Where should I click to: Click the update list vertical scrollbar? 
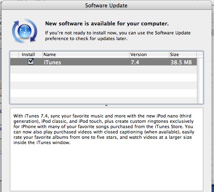tap(200, 81)
